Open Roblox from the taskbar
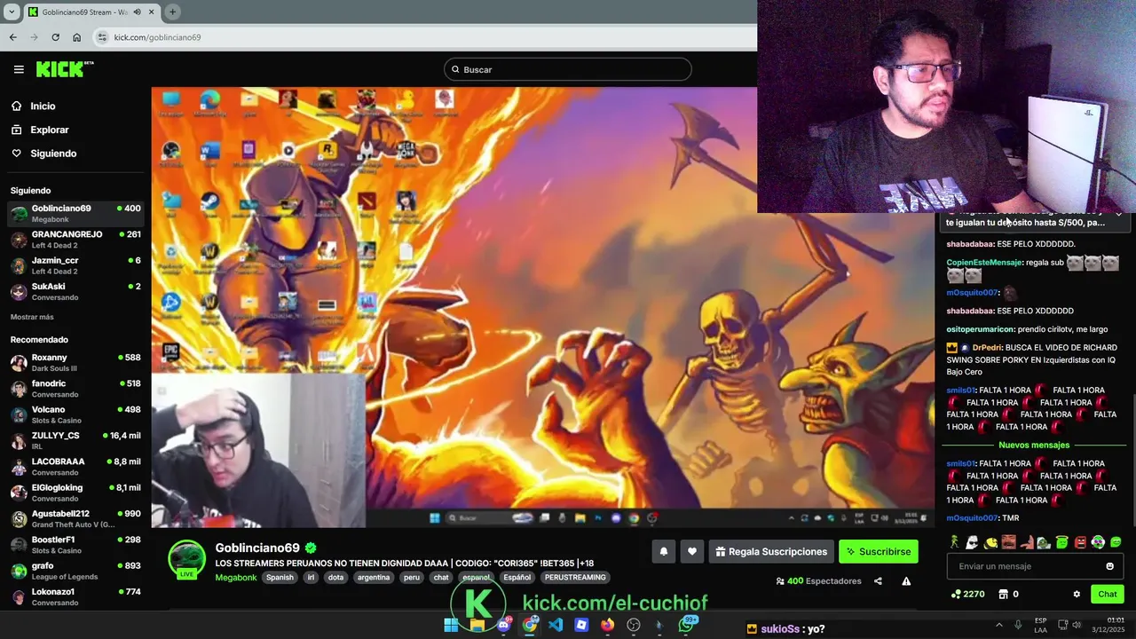The height and width of the screenshot is (639, 1136). (581, 625)
